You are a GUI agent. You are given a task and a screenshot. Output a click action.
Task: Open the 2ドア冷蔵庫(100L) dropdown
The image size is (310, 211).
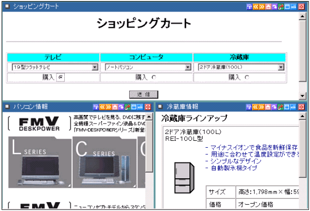click(241, 67)
